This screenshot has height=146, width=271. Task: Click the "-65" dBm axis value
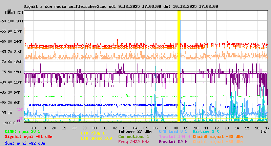tap(3, 52)
